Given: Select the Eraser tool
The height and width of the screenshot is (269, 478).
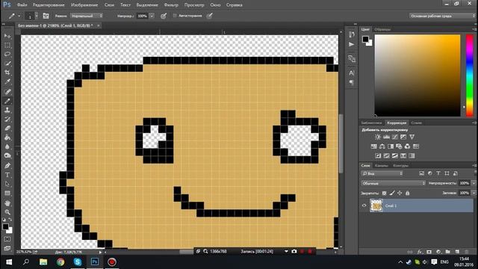Looking at the screenshot, I should [x=7, y=129].
